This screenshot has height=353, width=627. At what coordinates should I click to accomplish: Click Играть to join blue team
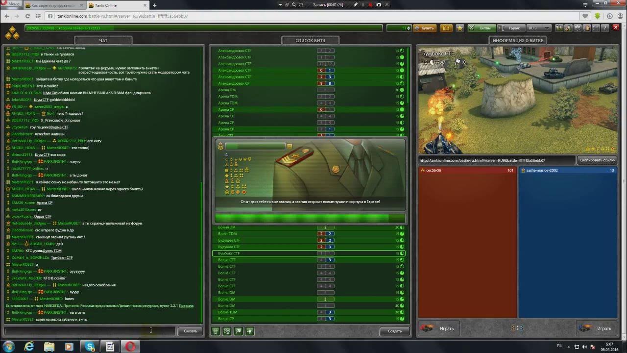pyautogui.click(x=597, y=328)
